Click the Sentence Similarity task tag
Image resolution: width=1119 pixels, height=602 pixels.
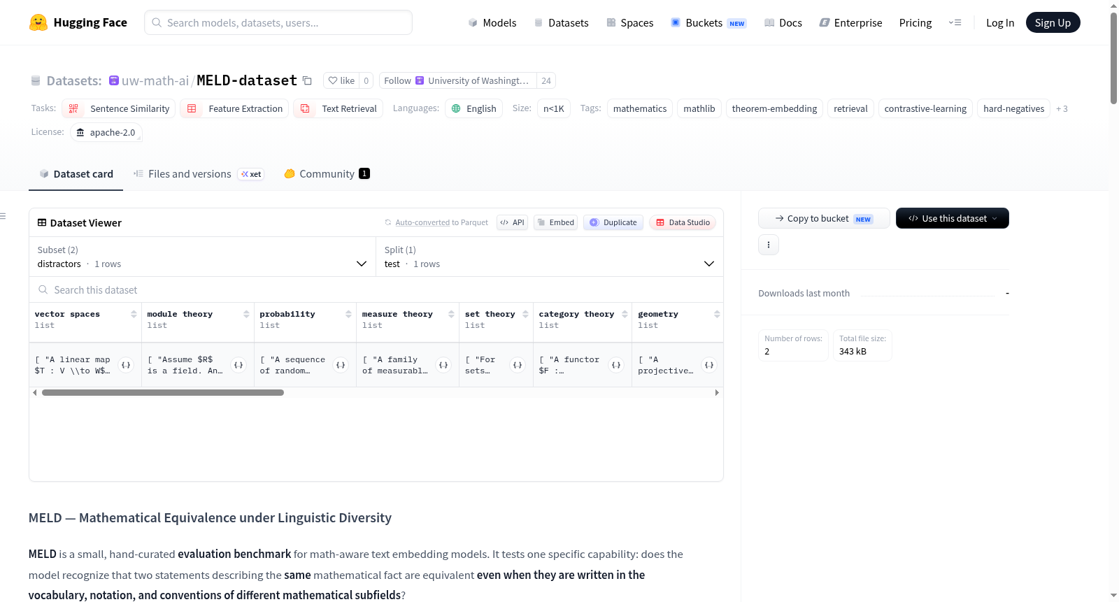tap(119, 108)
